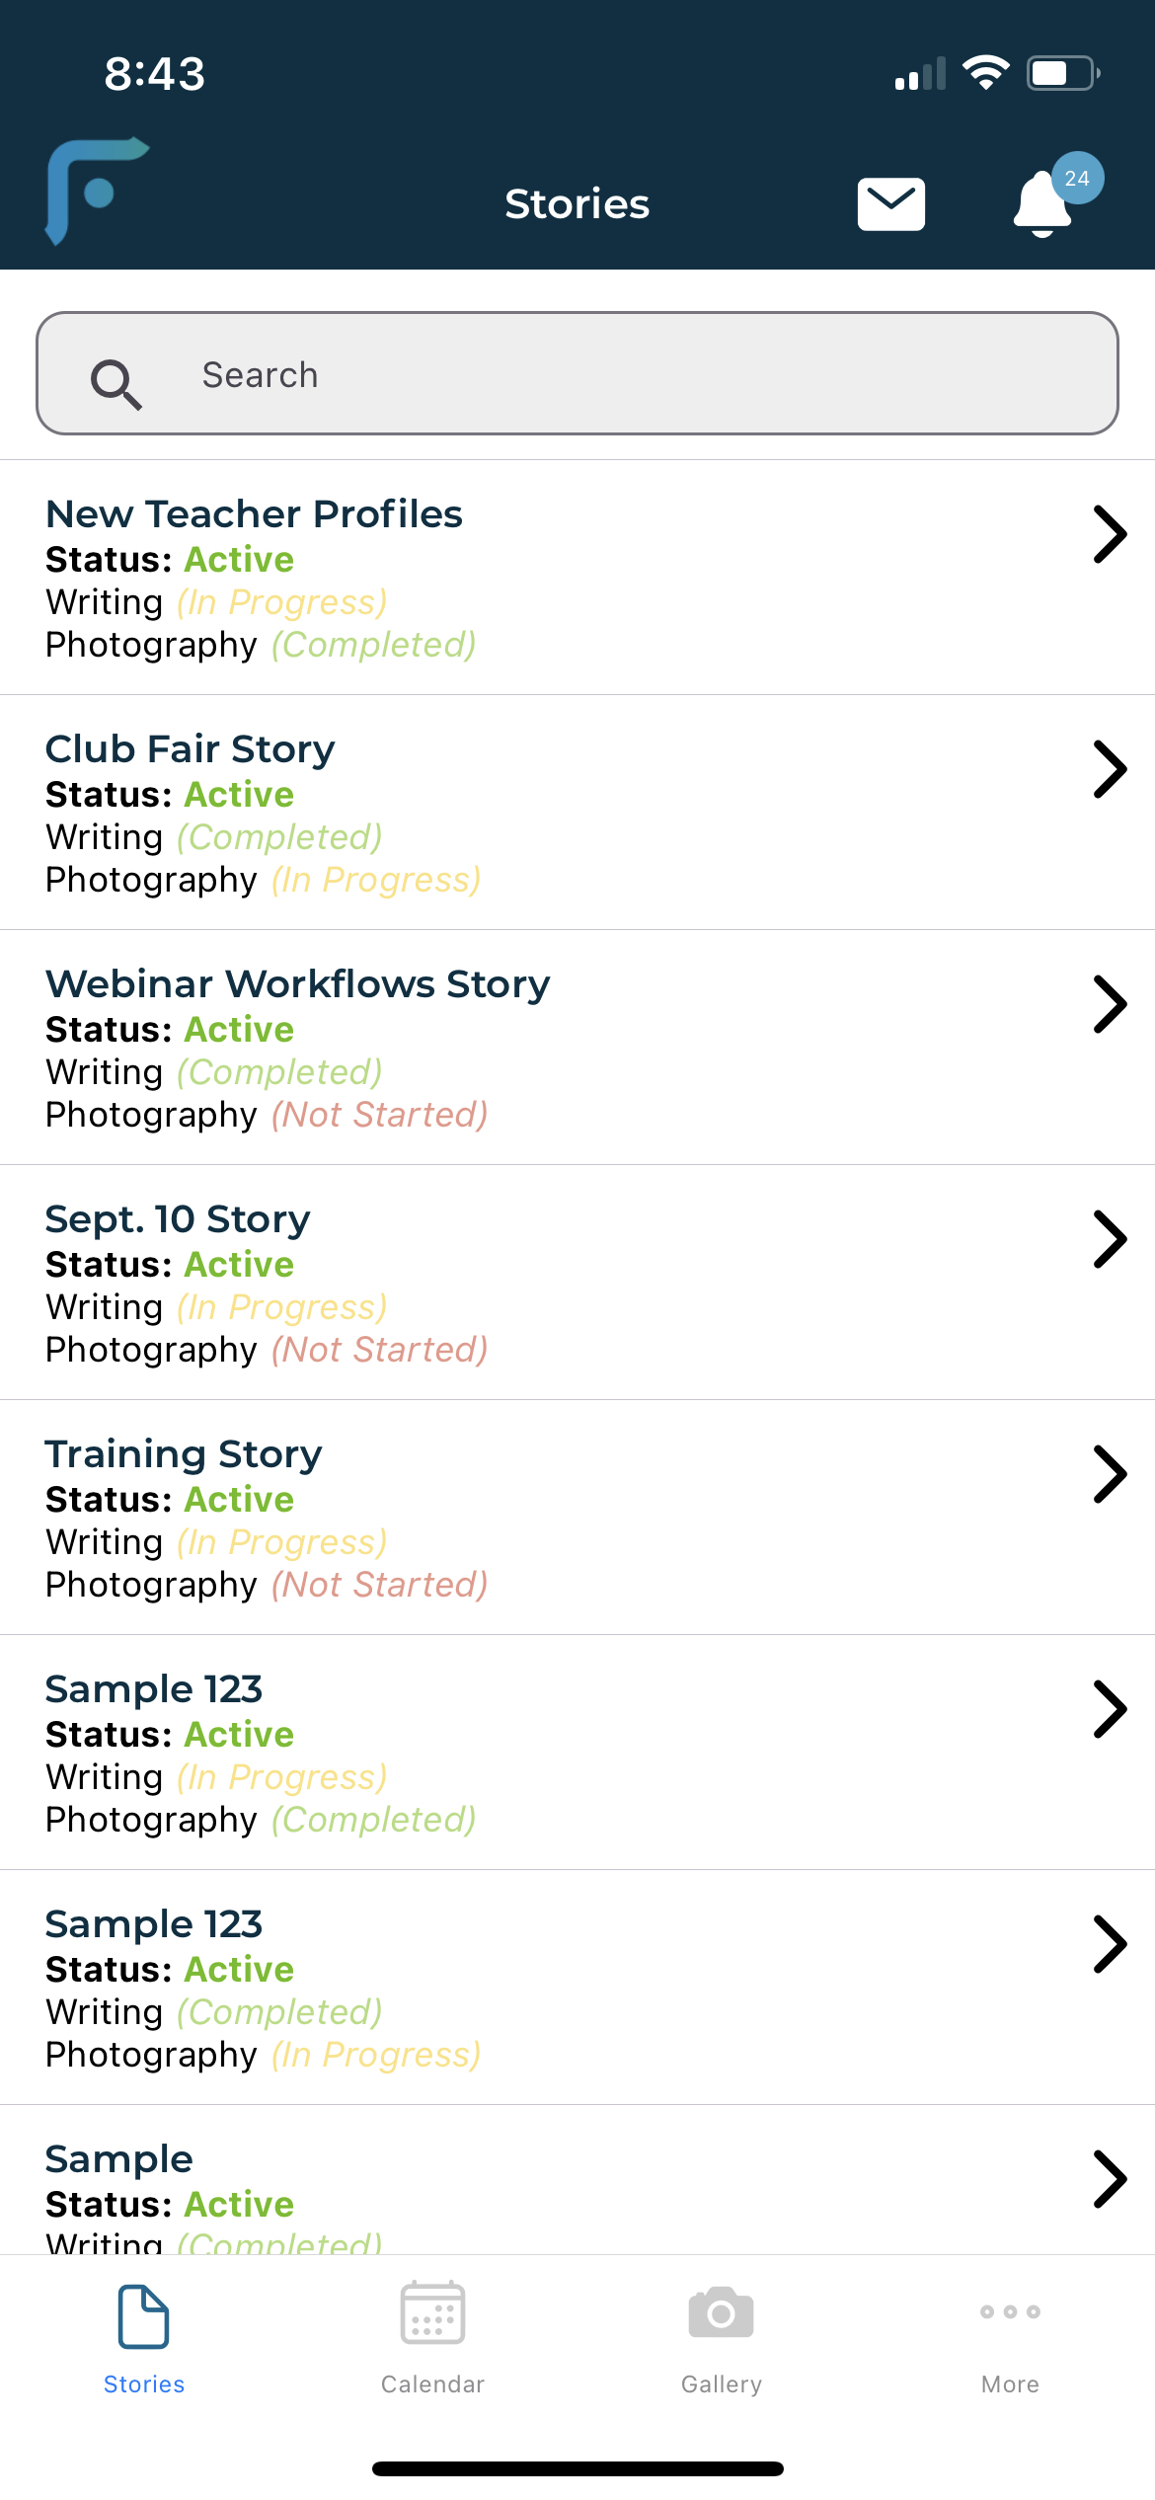The height and width of the screenshot is (2500, 1155).
Task: Tap the More three-dots icon
Action: click(1010, 2311)
